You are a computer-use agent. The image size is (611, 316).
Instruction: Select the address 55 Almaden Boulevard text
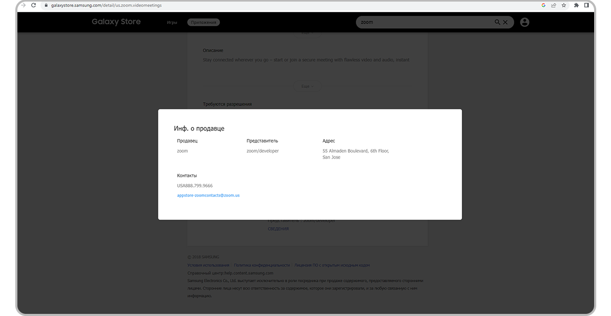coord(356,154)
